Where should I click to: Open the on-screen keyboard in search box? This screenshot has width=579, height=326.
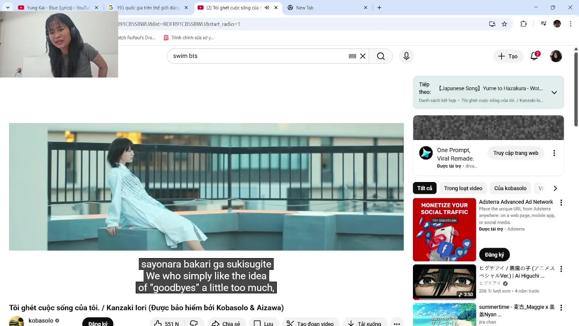(x=352, y=56)
